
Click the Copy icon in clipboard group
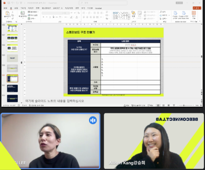[13, 15]
